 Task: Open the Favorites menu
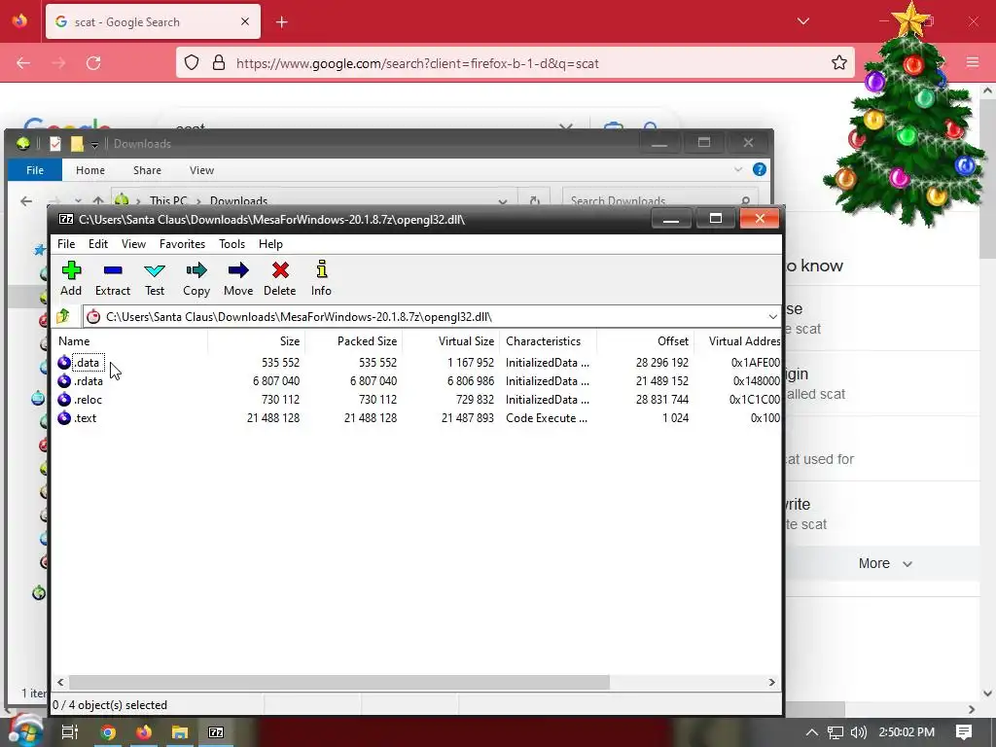[182, 244]
